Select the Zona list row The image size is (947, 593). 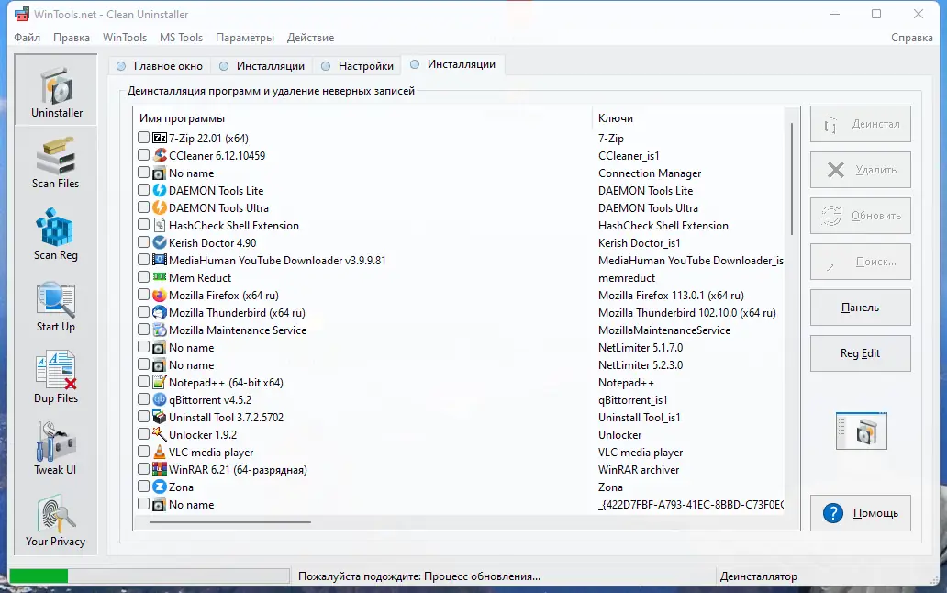point(459,487)
